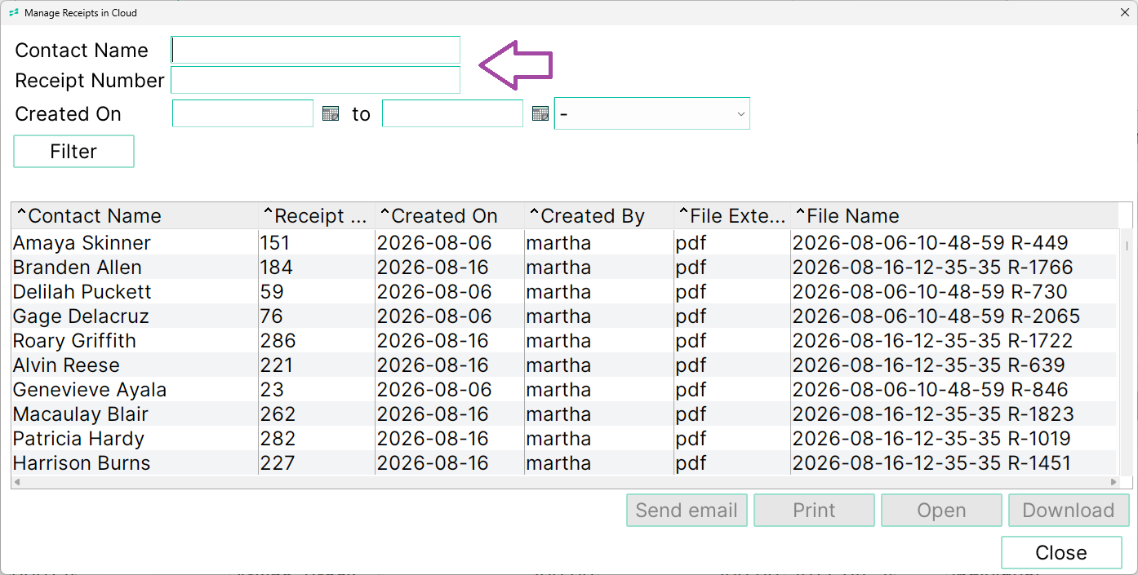Click the Filter button
The height and width of the screenshot is (575, 1138).
tap(73, 152)
